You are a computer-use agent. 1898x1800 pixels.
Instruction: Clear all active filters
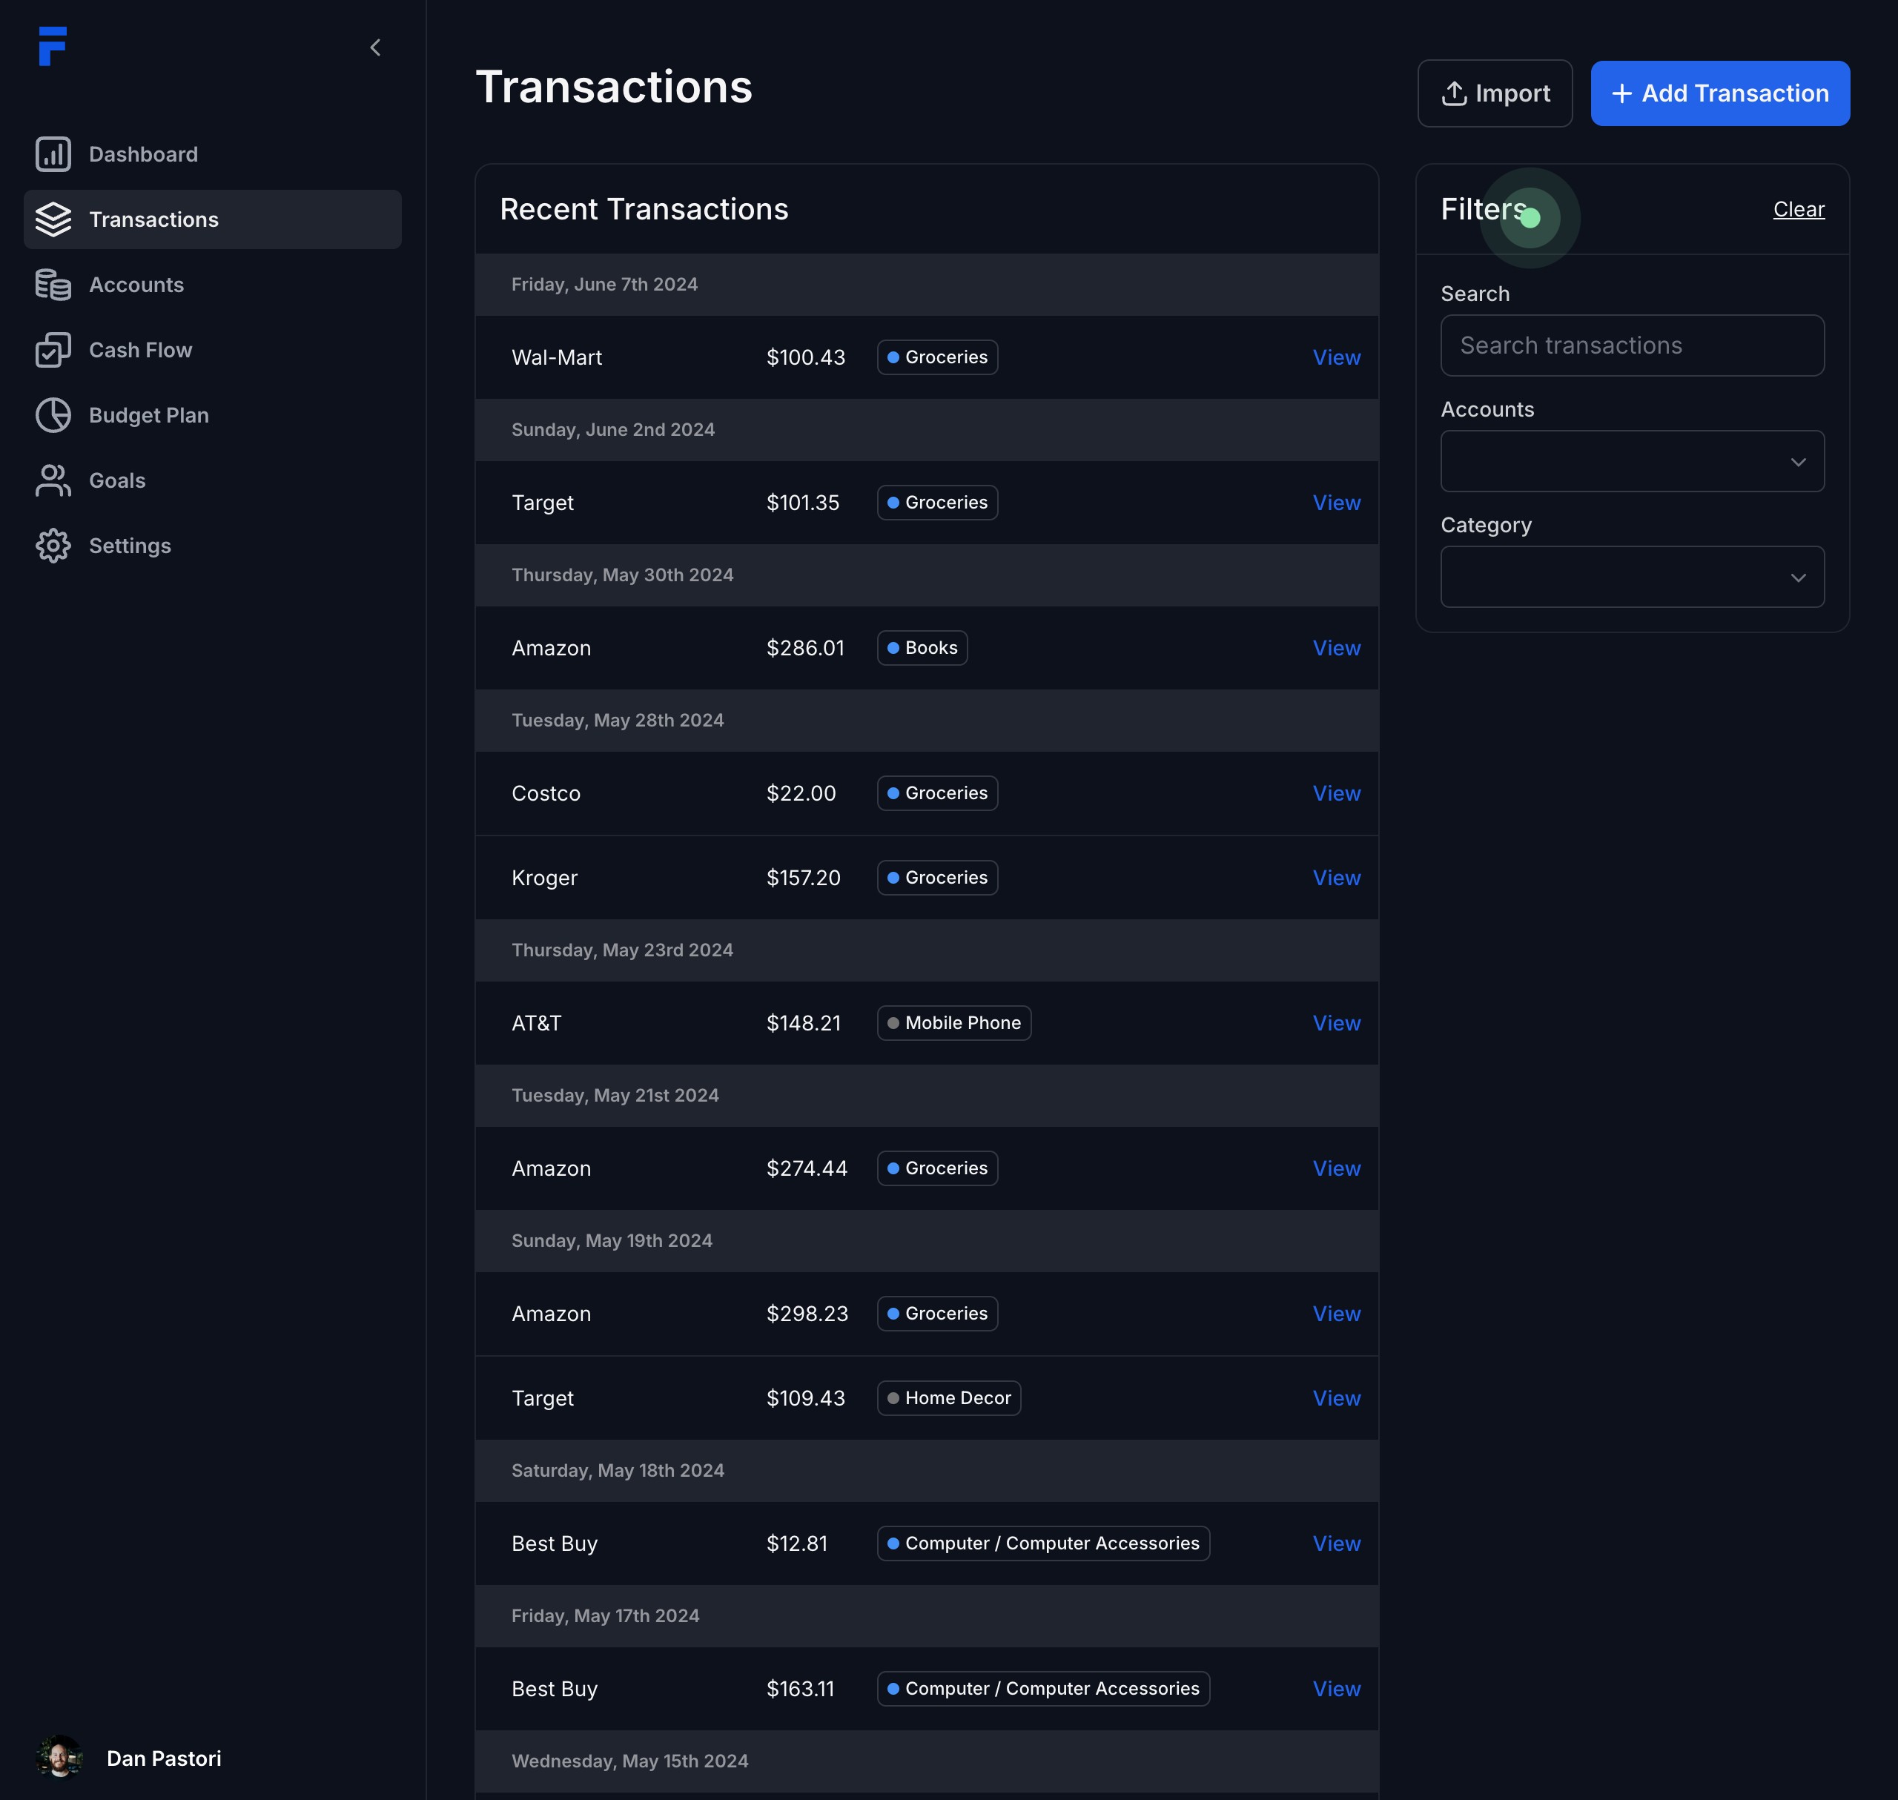pyautogui.click(x=1798, y=209)
